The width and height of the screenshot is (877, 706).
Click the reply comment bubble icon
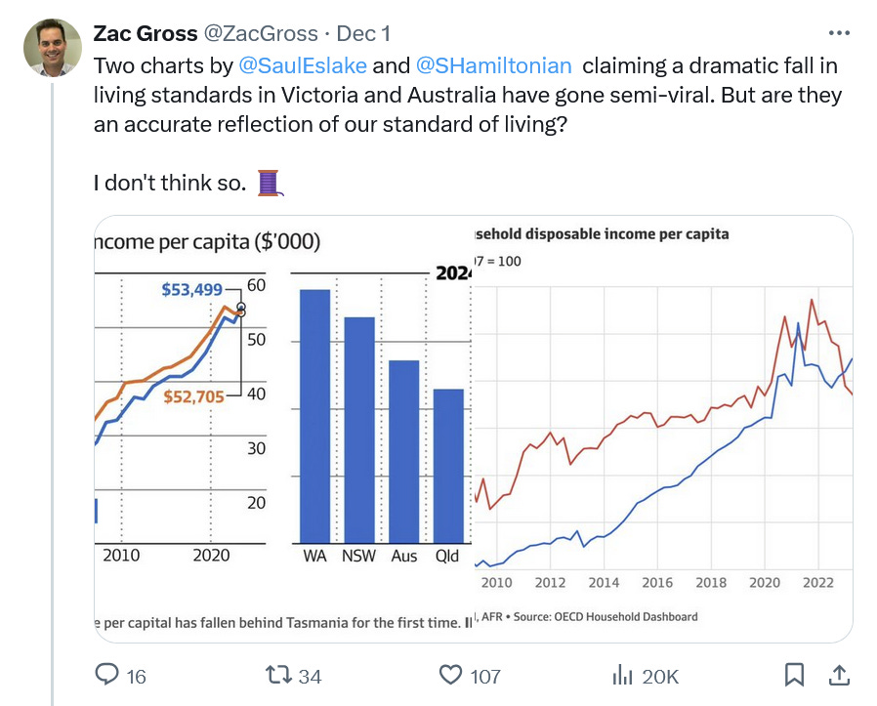[106, 675]
